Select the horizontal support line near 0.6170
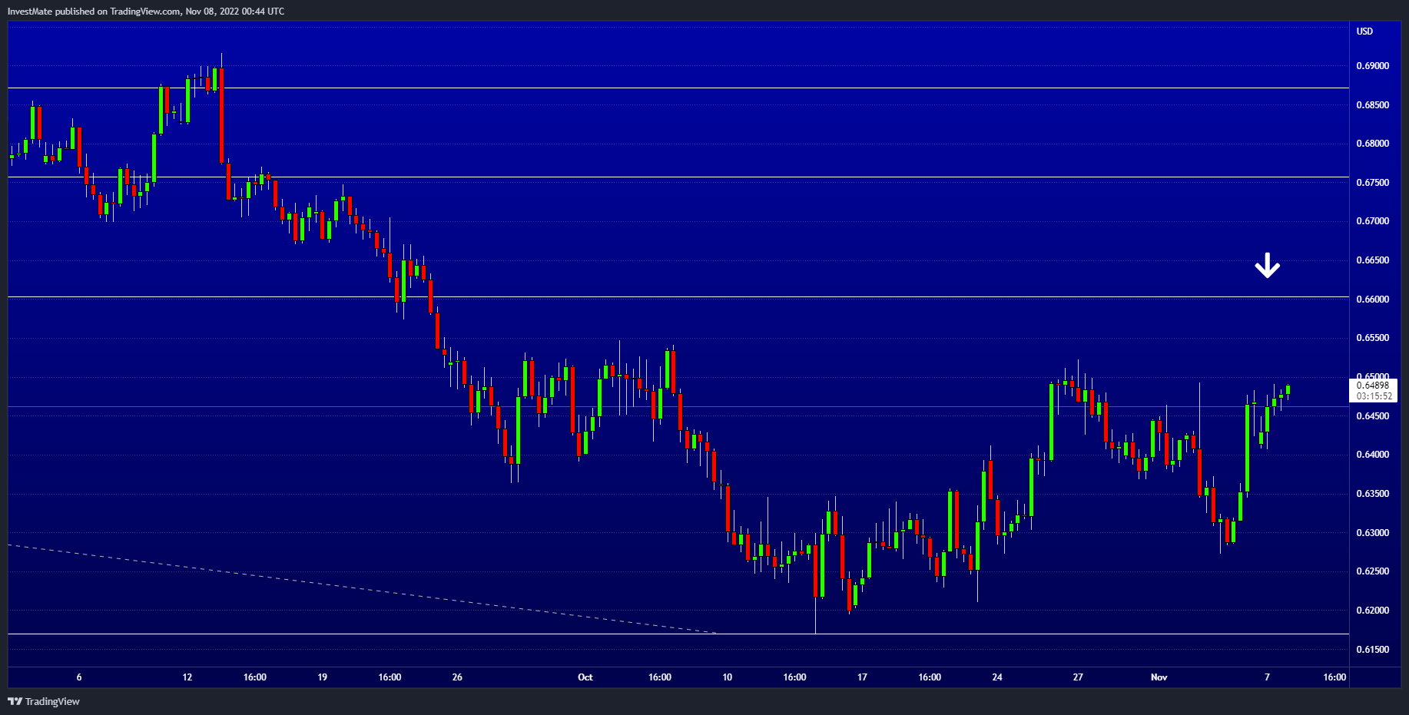Image resolution: width=1409 pixels, height=715 pixels. (x=678, y=634)
